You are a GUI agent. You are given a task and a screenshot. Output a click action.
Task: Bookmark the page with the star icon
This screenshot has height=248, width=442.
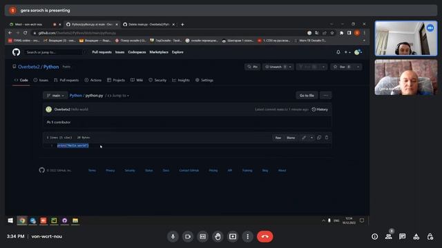click(332, 33)
